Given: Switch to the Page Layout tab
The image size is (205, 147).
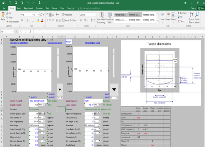Looking at the screenshot, I should point(28,8).
